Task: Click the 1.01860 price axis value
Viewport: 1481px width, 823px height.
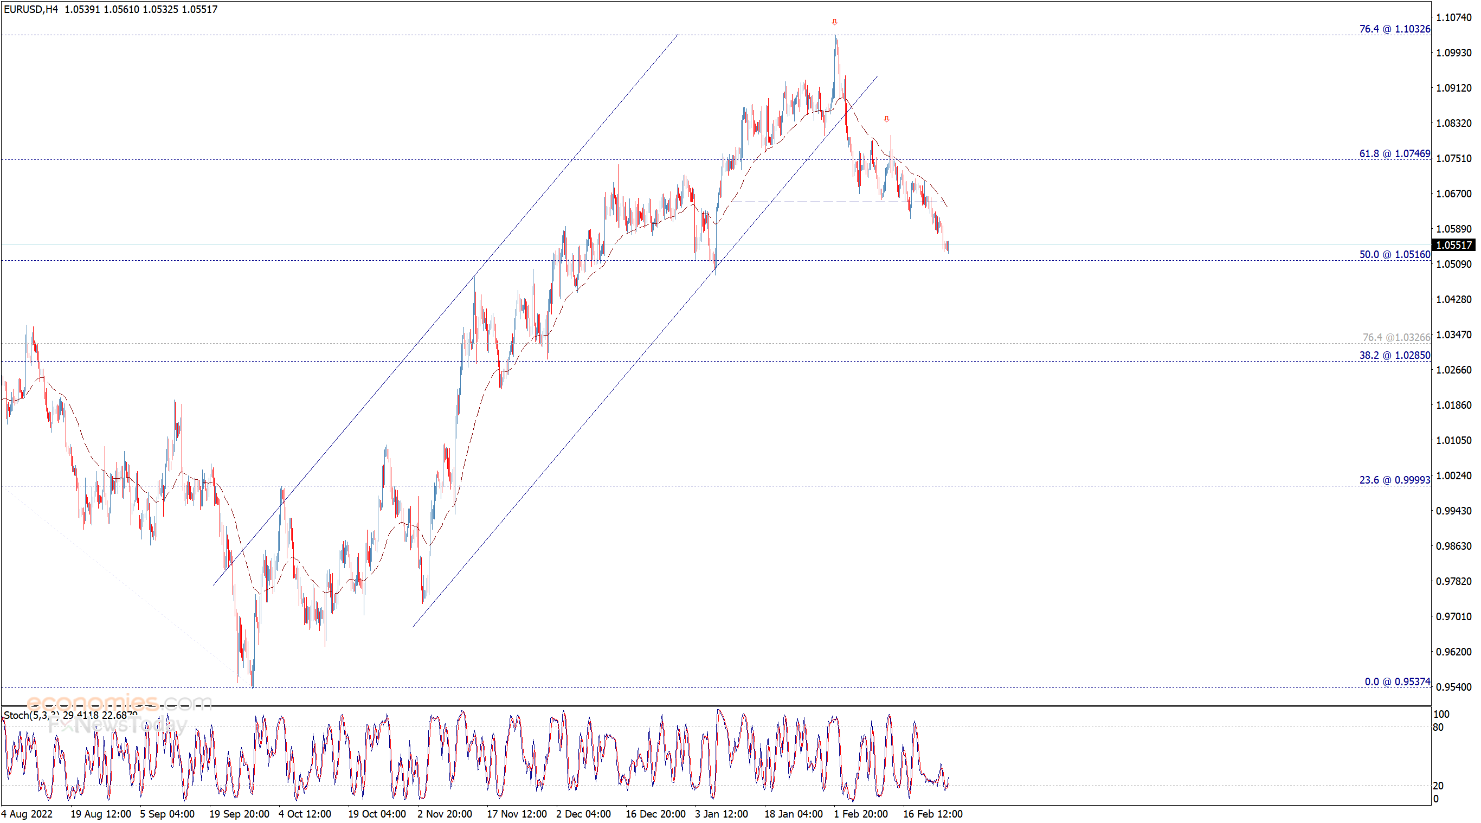Action: [x=1453, y=406]
